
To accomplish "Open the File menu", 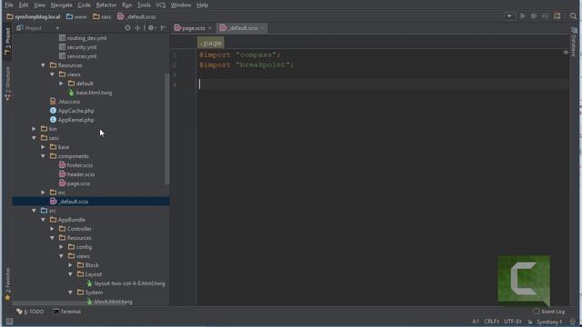I will click(x=9, y=5).
